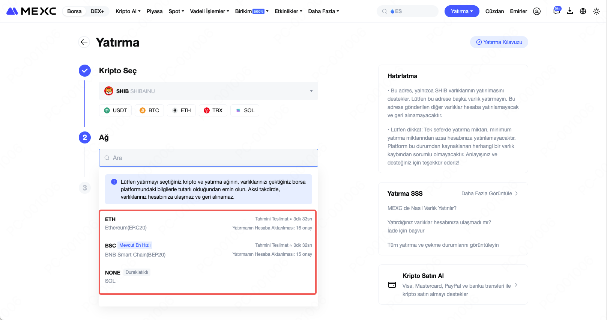Open the SHIB crypto selection dropdown
607x320 pixels.
209,91
